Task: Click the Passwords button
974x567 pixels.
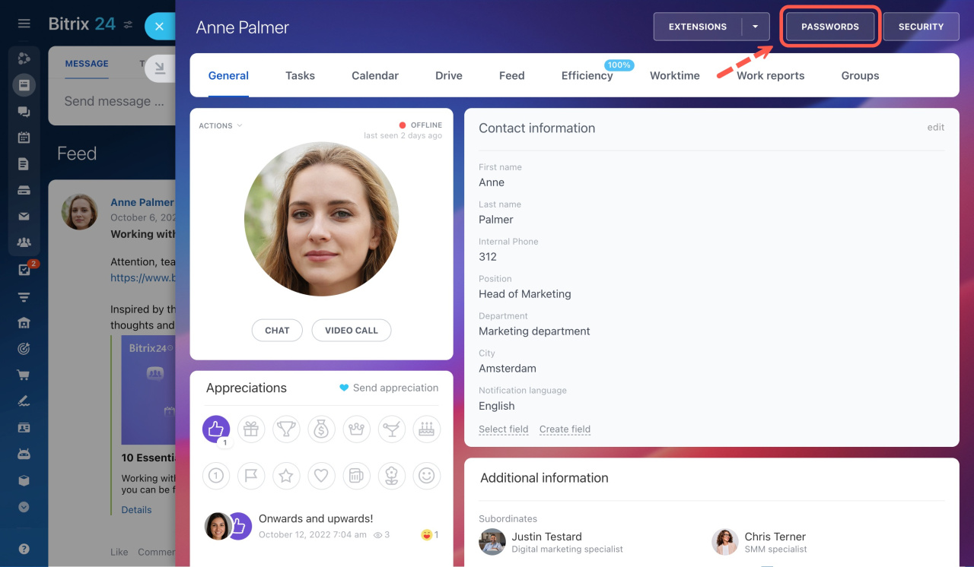Action: [x=830, y=27]
